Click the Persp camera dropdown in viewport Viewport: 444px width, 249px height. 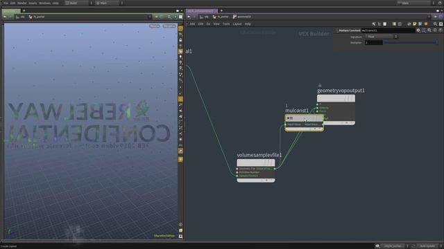click(155, 26)
